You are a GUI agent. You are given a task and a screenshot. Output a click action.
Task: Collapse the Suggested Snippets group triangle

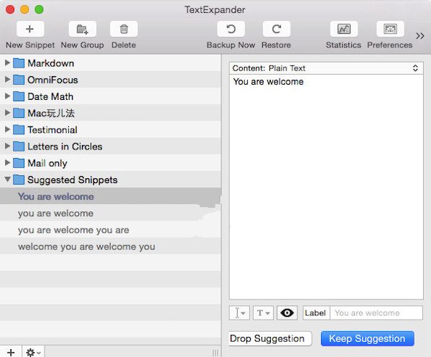pos(7,180)
